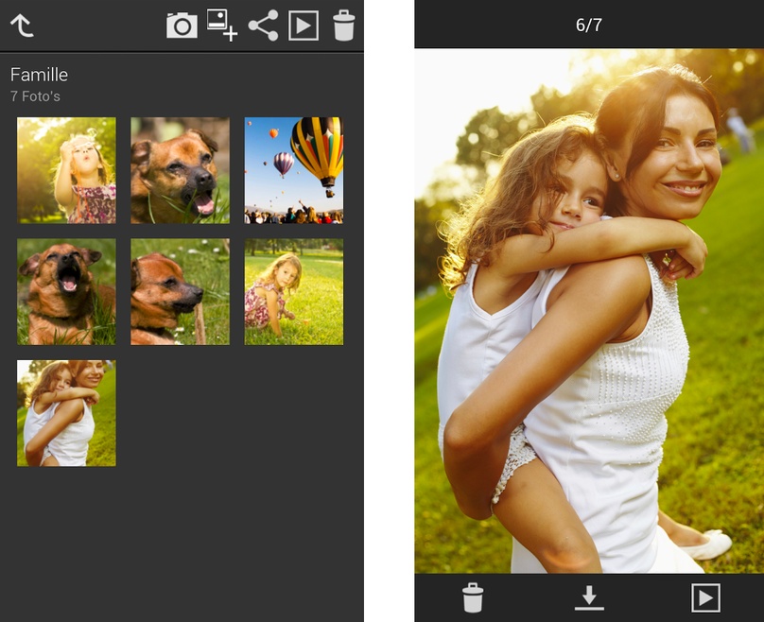
Task: Tap the large mother and daughter photo
Action: [589, 311]
